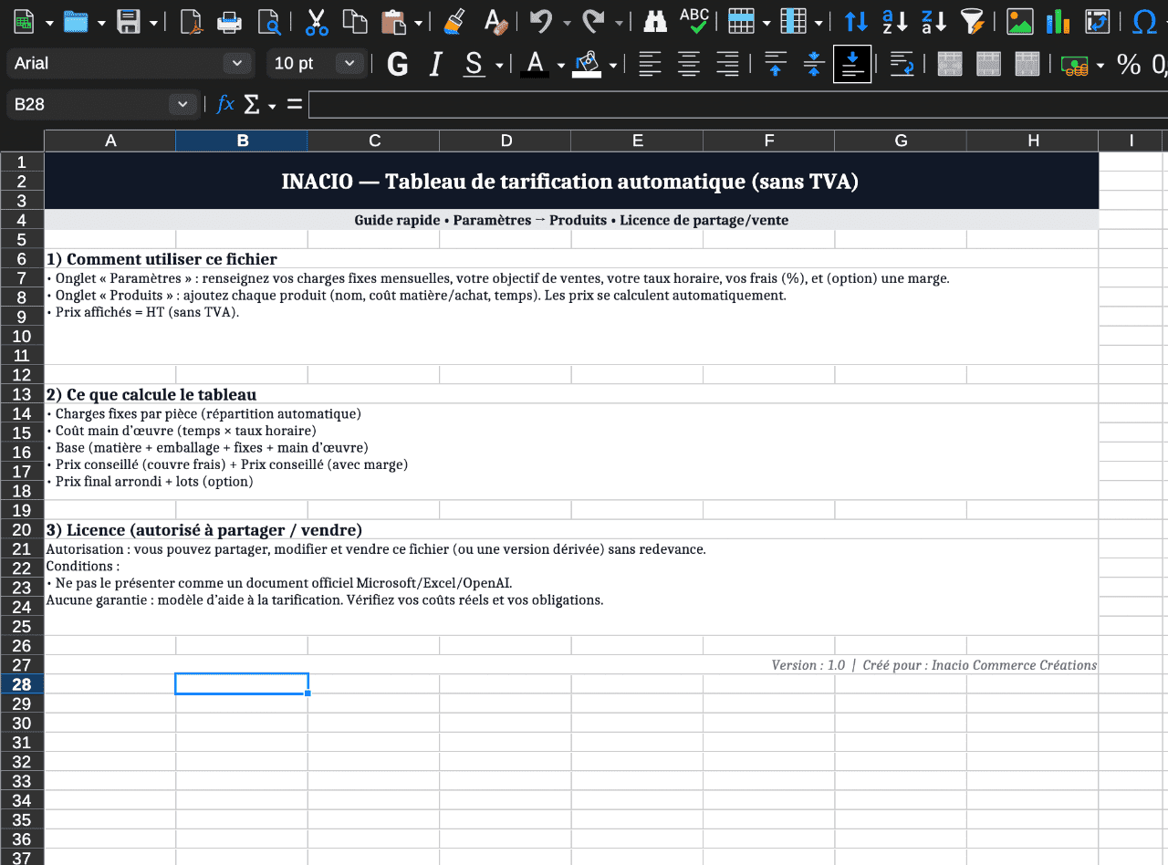
Task: Expand the Name Box dropdown showing B28
Action: (182, 105)
